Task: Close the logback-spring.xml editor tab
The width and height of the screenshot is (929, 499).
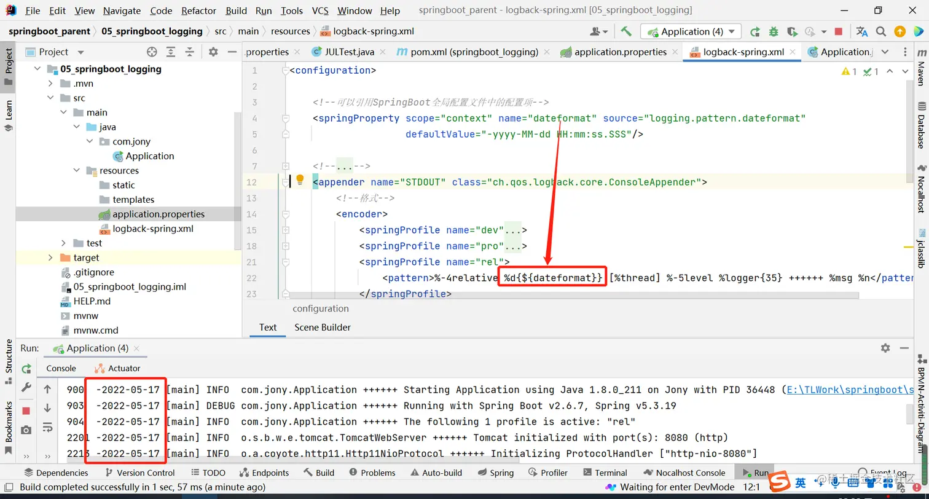Action: [x=793, y=52]
